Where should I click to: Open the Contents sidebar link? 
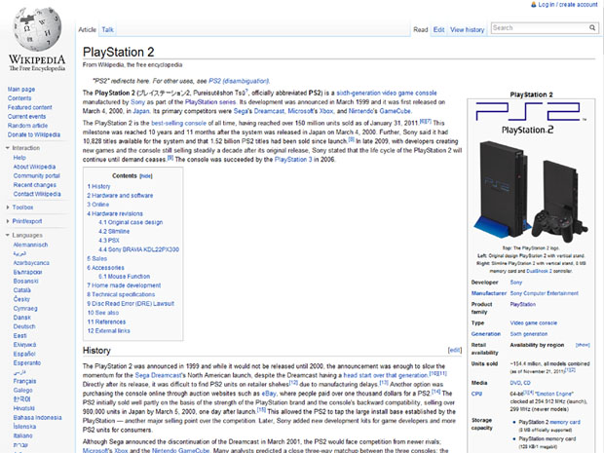(x=19, y=98)
